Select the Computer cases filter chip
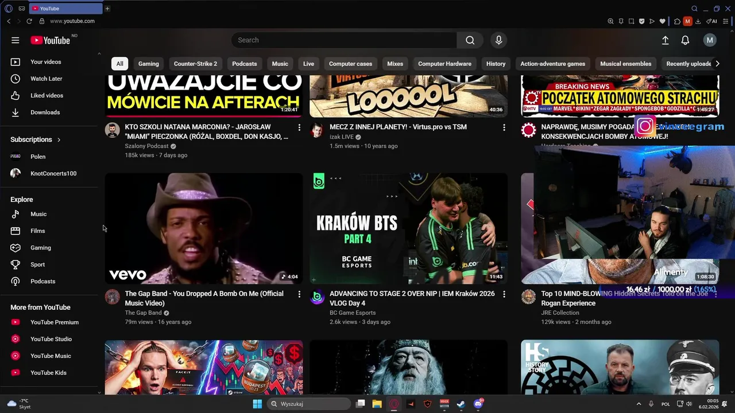 coord(350,64)
